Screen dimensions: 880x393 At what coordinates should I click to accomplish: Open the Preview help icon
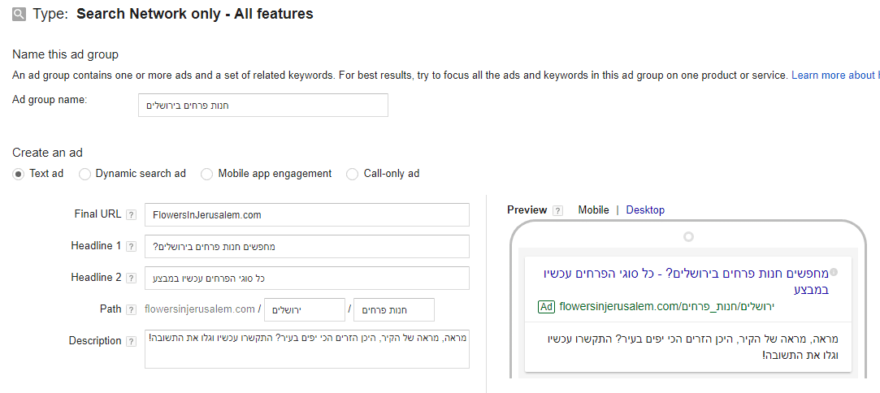[x=557, y=211]
